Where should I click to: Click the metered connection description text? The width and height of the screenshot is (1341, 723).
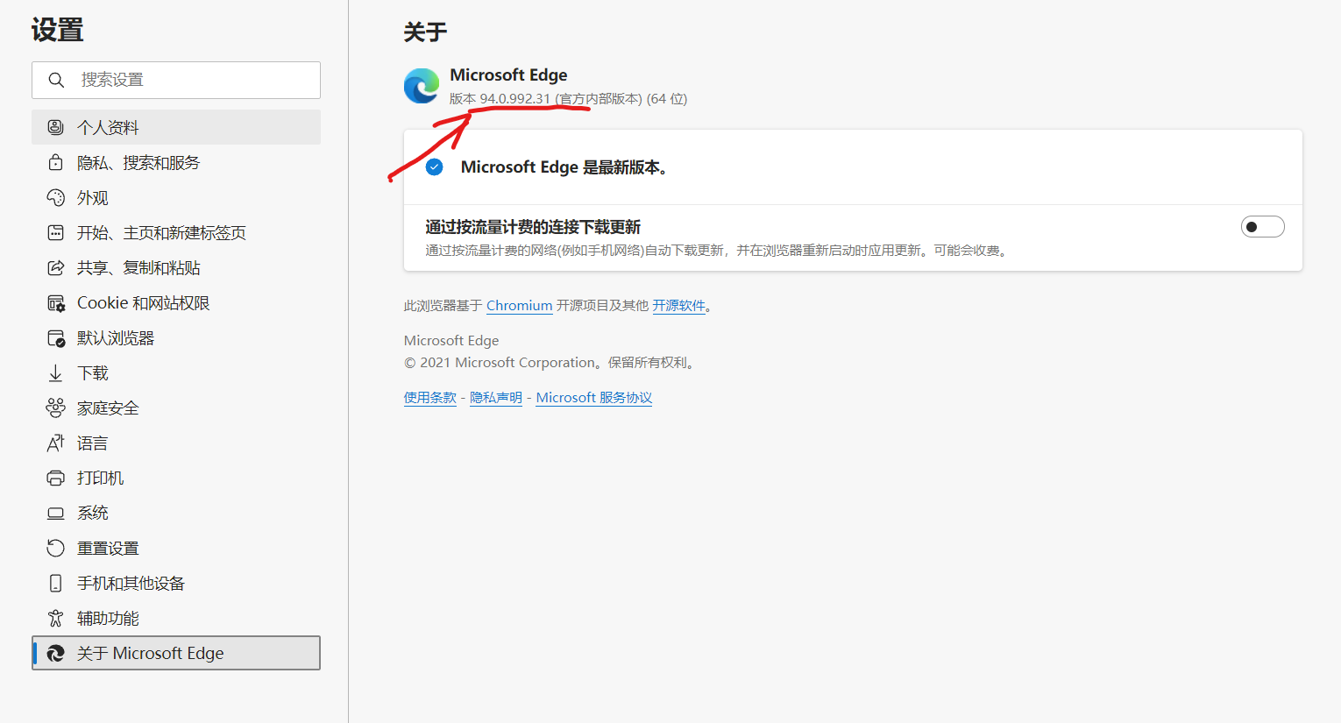[719, 251]
